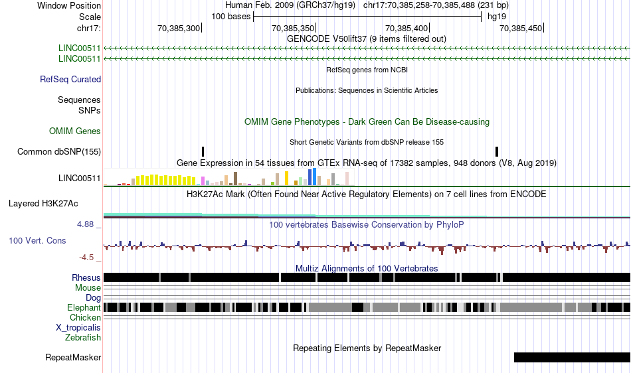Select the Dog species label

[x=94, y=297]
